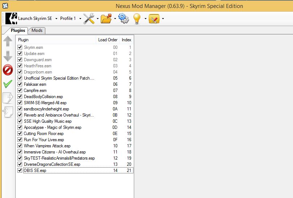This screenshot has height=198, width=293.
Task: Expand the tools wrench dropdown arrow
Action: 98,19
